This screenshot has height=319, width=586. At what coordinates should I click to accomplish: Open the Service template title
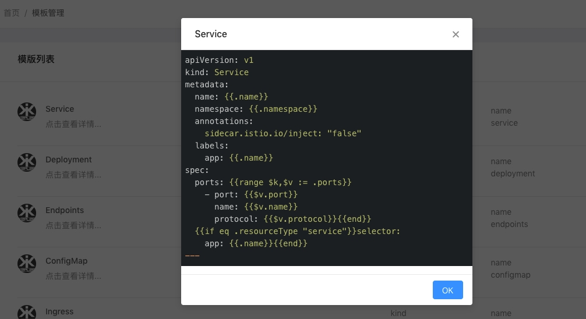[59, 109]
